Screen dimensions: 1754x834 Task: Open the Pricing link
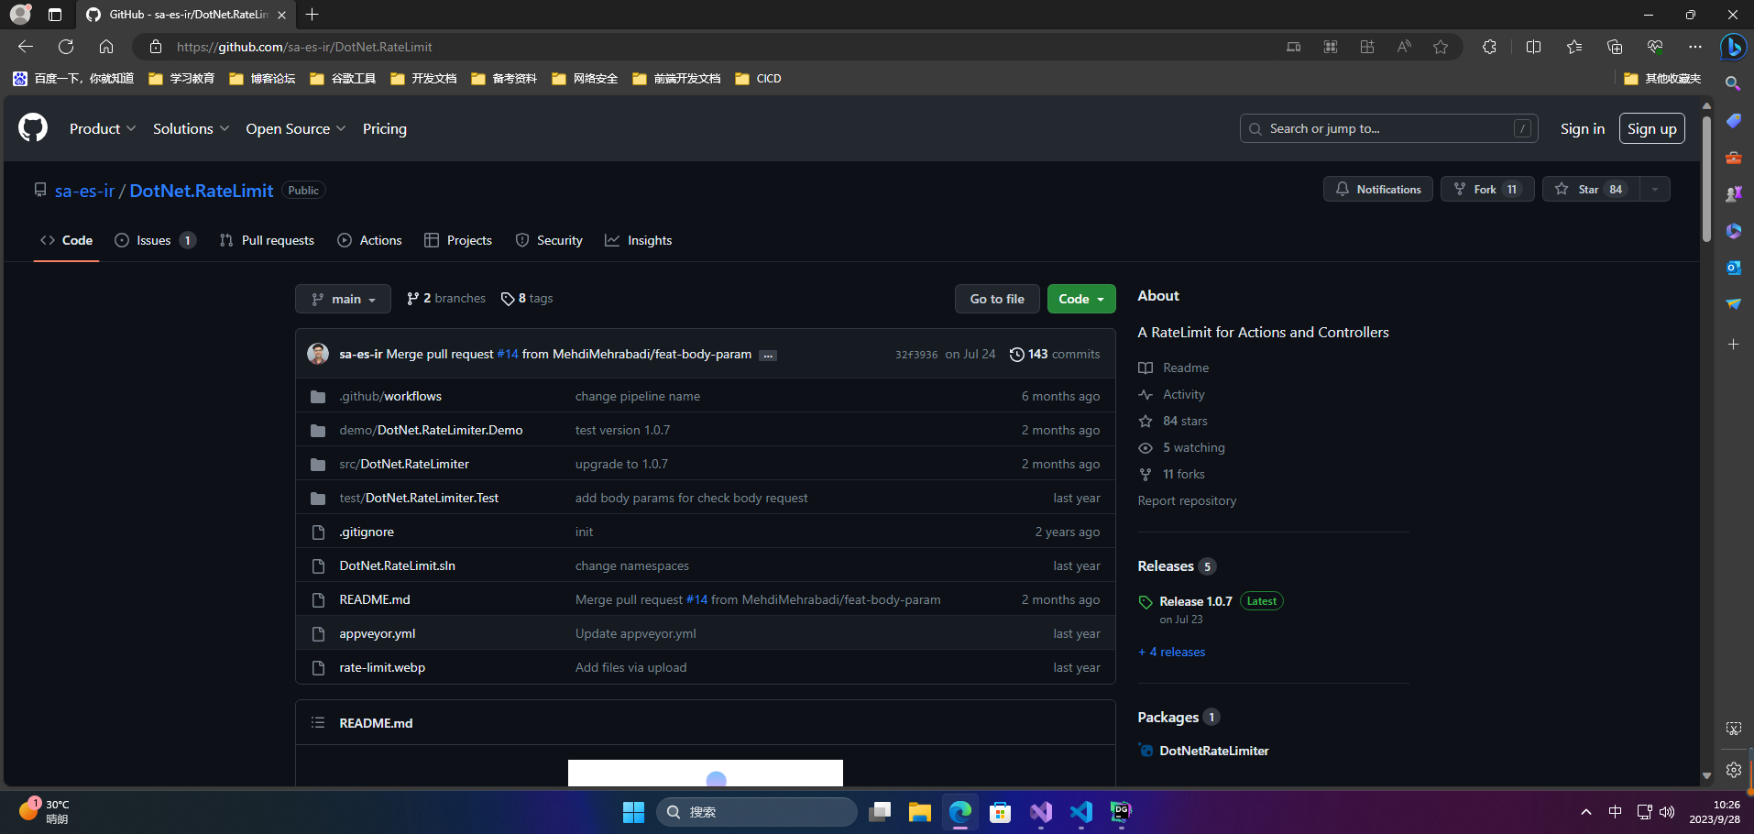pyautogui.click(x=385, y=129)
